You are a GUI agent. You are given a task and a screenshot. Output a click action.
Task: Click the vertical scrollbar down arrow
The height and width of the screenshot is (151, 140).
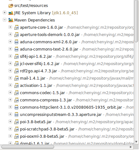click(136, 142)
